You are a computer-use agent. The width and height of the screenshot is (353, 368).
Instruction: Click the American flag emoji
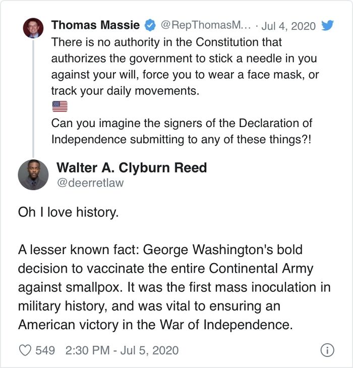coord(60,106)
